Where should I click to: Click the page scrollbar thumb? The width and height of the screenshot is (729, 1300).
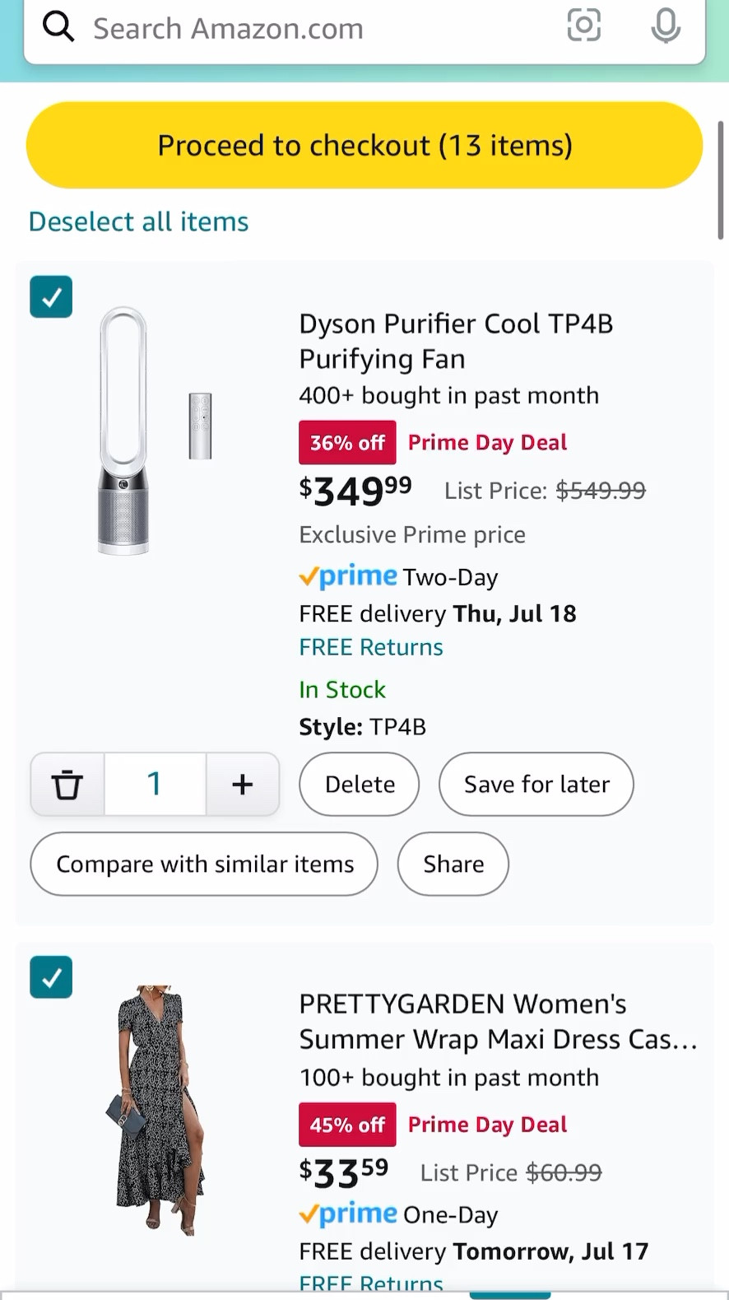(x=721, y=180)
